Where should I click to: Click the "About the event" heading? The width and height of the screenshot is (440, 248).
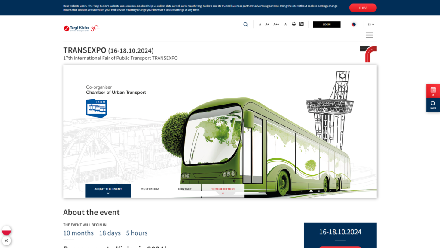click(x=92, y=212)
